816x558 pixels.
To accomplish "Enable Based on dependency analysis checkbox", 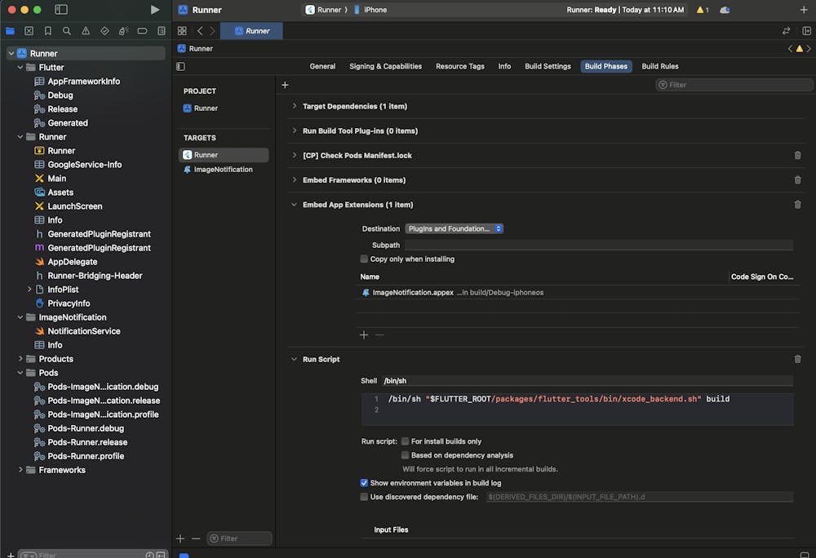I will 405,455.
